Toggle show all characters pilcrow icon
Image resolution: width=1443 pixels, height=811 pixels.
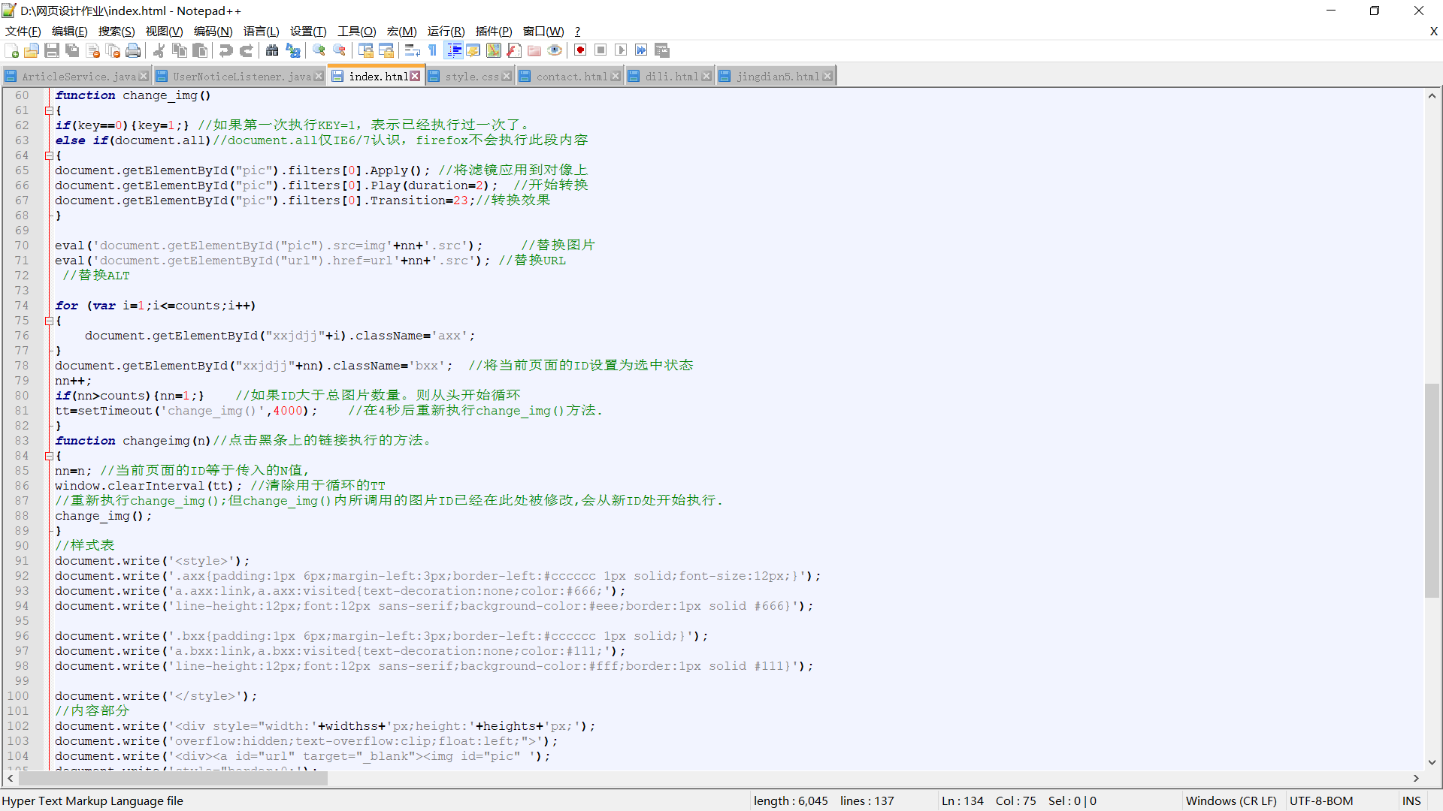pyautogui.click(x=433, y=50)
